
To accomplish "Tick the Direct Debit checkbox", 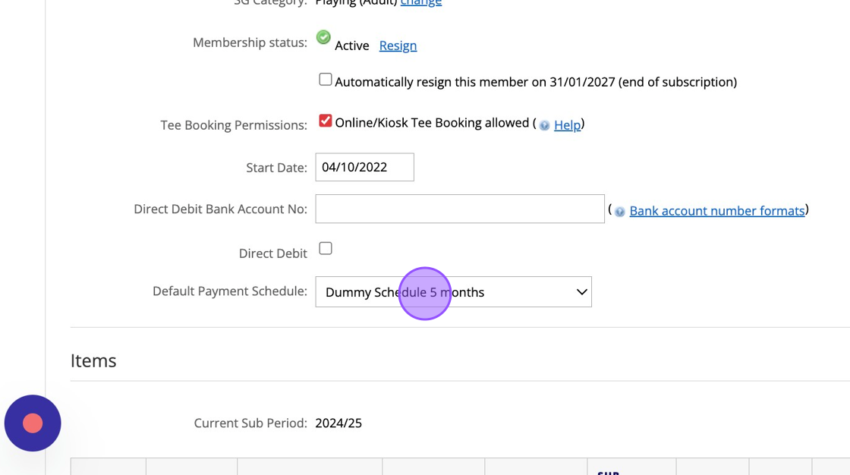I will pos(326,248).
